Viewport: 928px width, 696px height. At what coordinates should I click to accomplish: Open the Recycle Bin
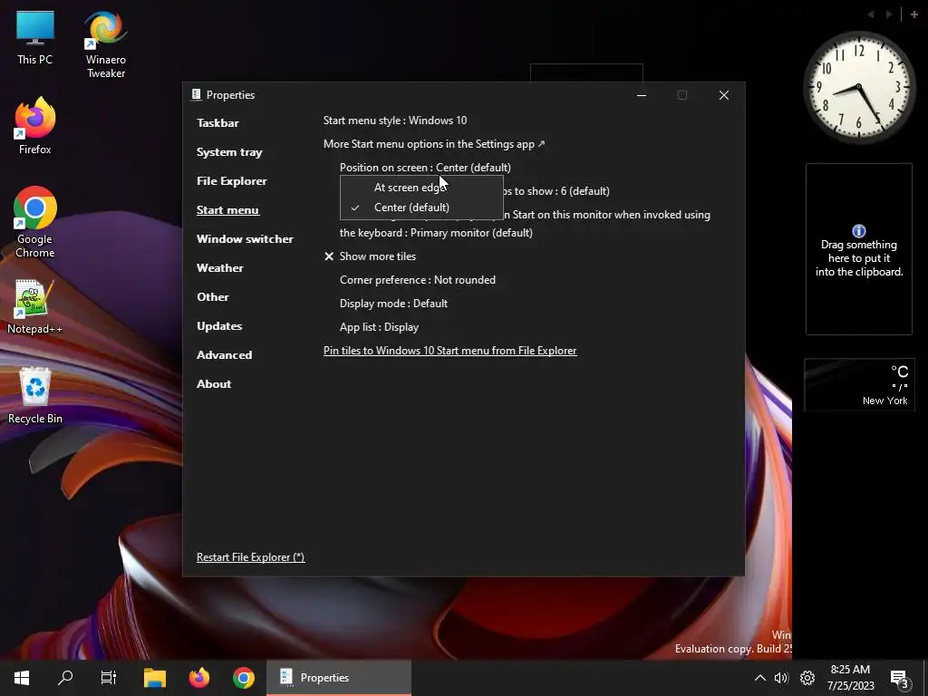35,395
